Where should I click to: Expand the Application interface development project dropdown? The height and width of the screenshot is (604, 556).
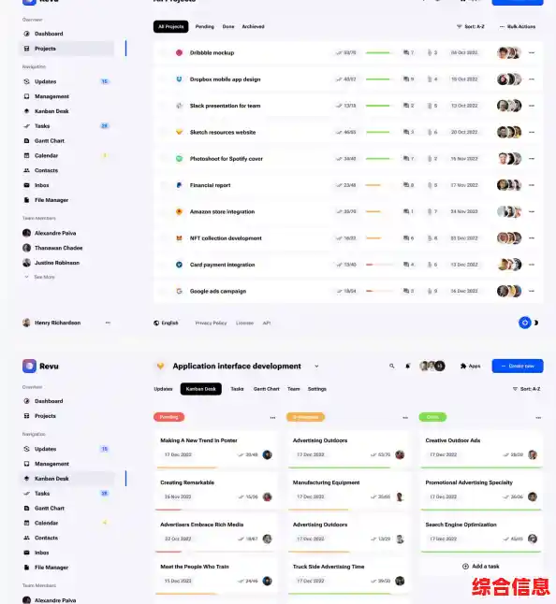316,367
